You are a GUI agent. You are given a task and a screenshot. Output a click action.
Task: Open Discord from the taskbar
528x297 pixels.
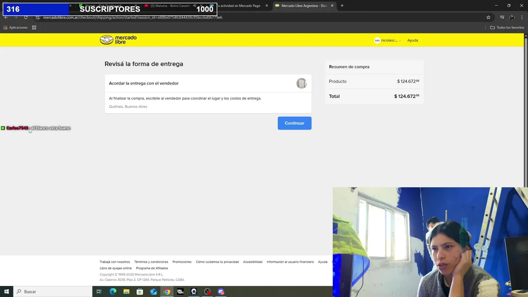point(221,292)
